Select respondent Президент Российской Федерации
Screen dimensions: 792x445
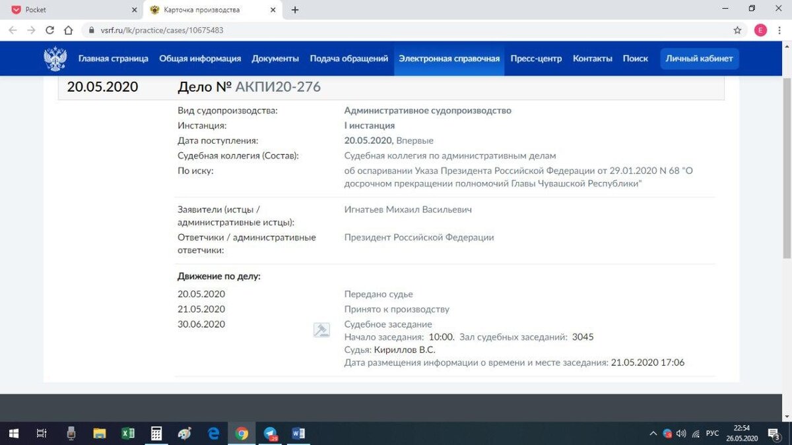click(419, 237)
